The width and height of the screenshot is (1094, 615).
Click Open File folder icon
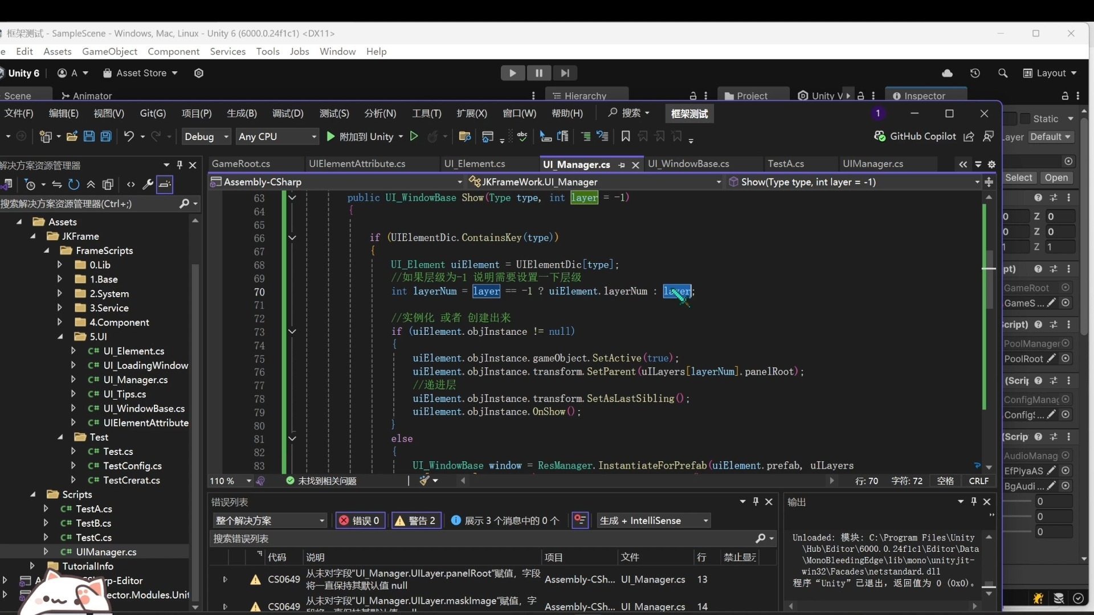tap(72, 136)
